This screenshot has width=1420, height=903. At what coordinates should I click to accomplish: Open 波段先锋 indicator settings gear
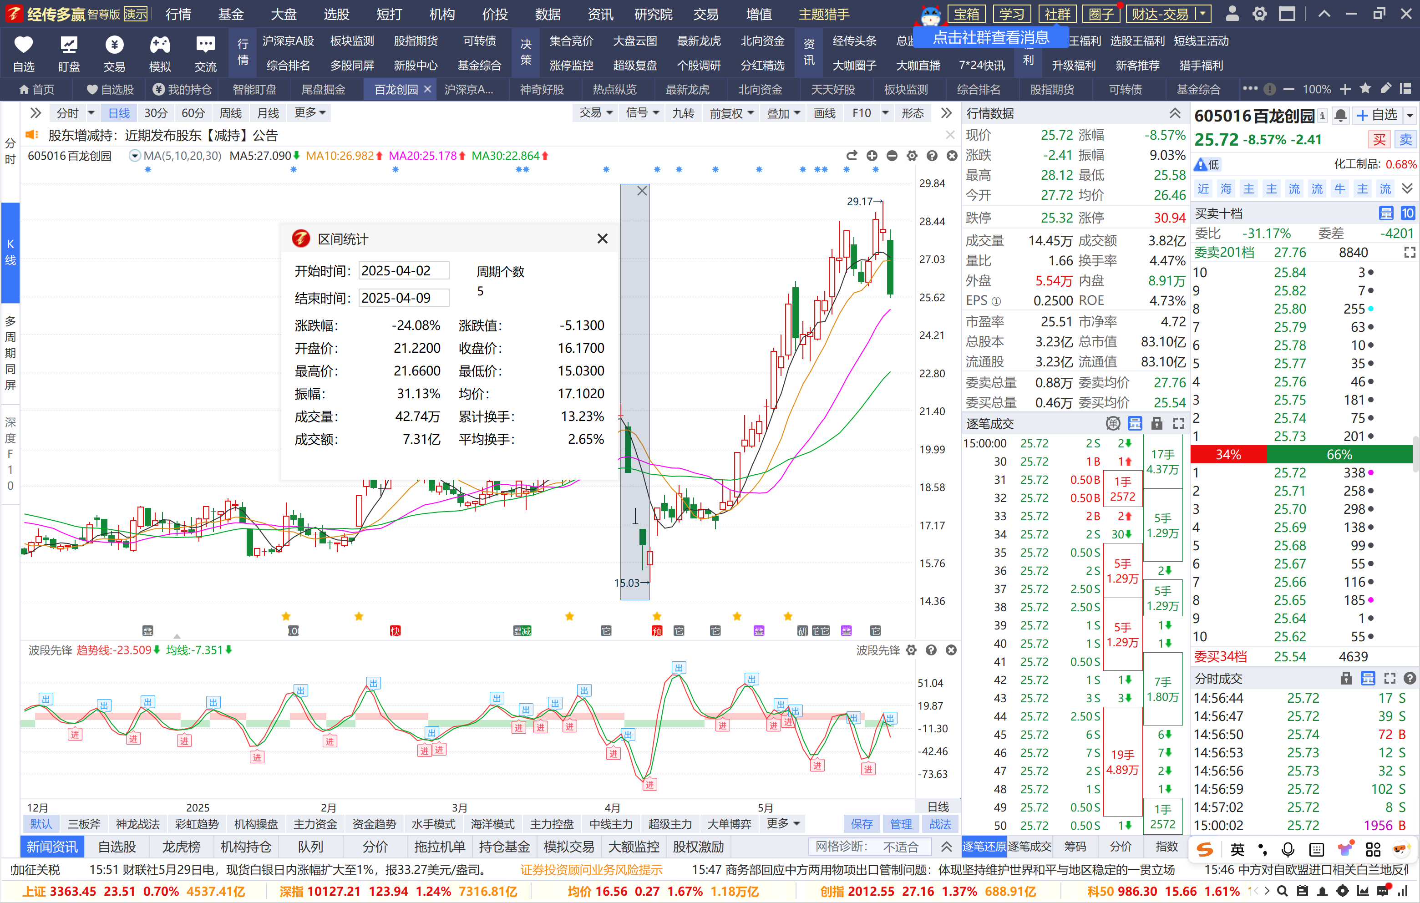[911, 650]
